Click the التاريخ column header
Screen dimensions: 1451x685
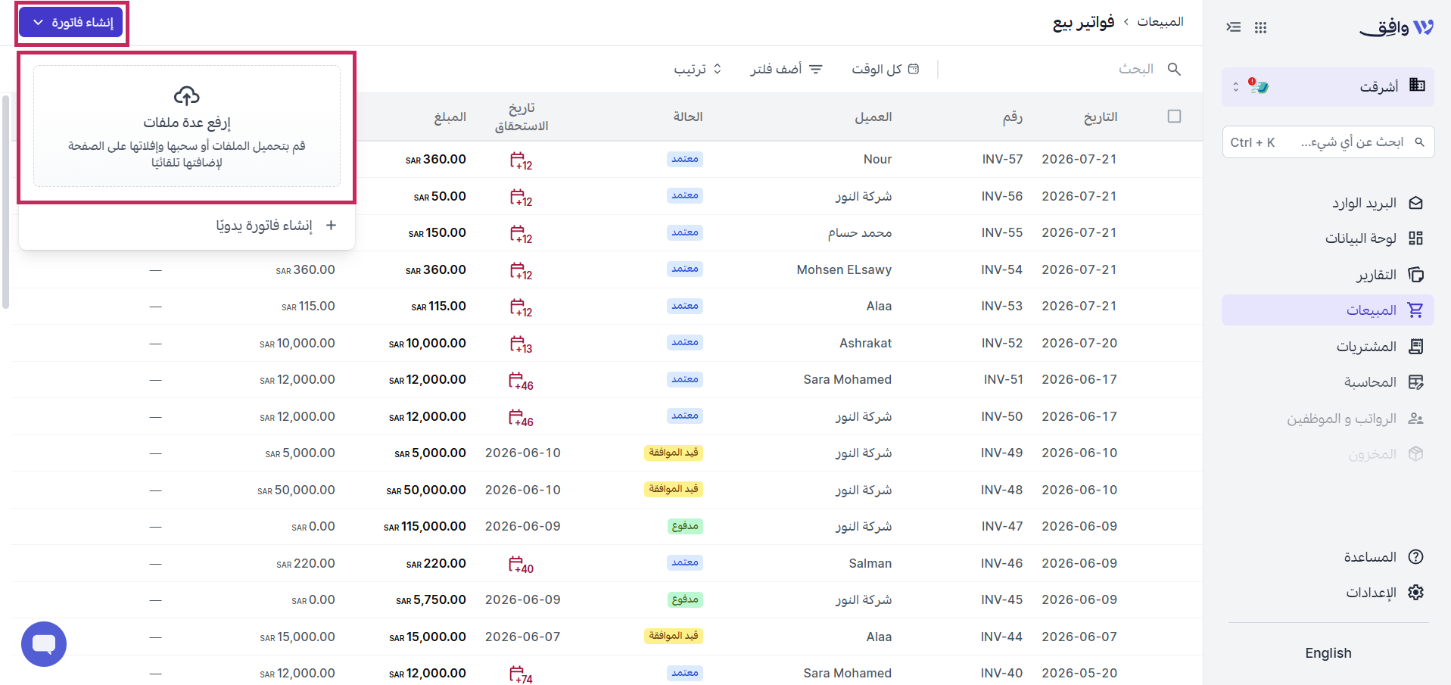(1101, 117)
